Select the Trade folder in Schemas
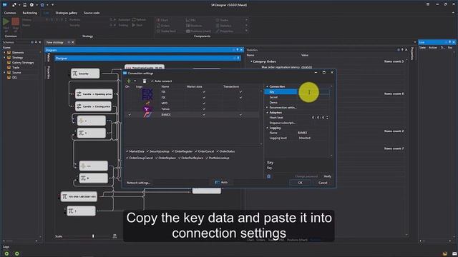Image resolution: width=458 pixels, height=257 pixels. [x=16, y=67]
